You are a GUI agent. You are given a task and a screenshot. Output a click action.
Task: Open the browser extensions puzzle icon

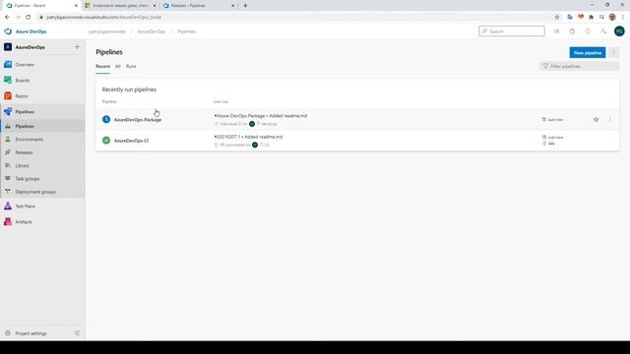tap(591, 18)
